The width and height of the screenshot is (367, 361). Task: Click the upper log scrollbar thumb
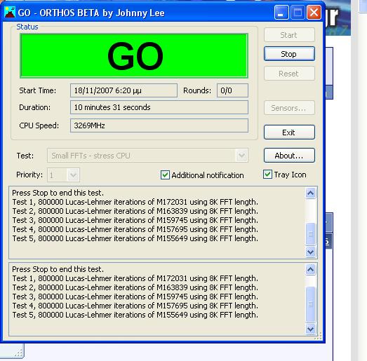pos(311,234)
